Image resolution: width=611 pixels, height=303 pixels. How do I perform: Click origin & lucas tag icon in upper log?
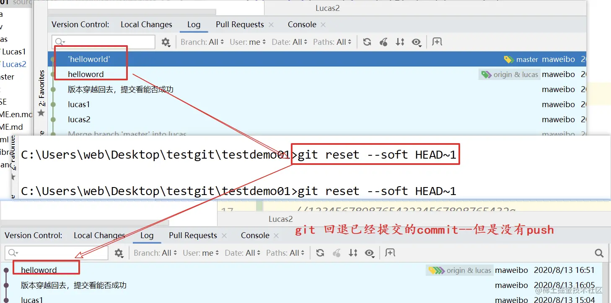tap(486, 74)
